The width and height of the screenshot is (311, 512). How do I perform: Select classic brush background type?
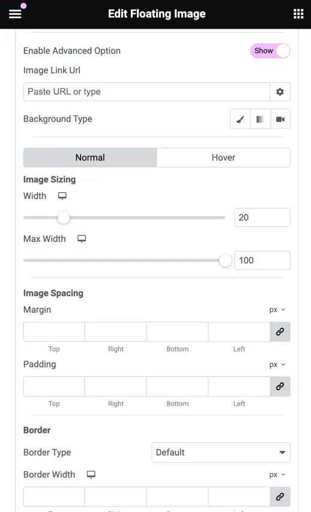click(x=240, y=119)
